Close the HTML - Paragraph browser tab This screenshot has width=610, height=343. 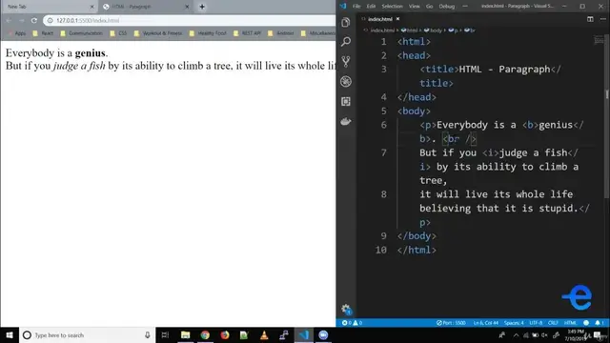[x=187, y=7]
